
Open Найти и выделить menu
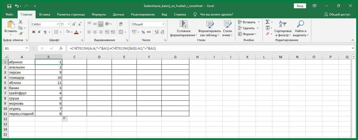click(x=301, y=28)
